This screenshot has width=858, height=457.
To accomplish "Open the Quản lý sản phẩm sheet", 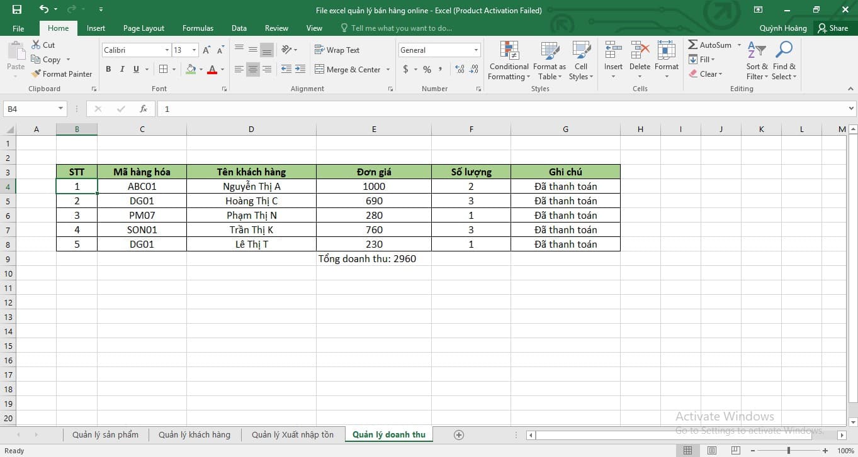I will coord(104,434).
